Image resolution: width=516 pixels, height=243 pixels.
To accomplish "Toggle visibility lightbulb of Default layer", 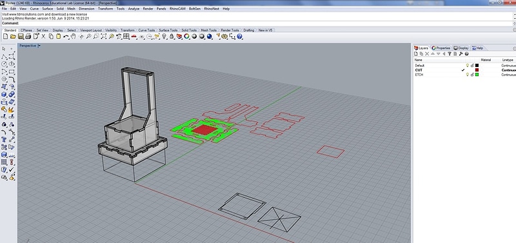I will click(467, 66).
